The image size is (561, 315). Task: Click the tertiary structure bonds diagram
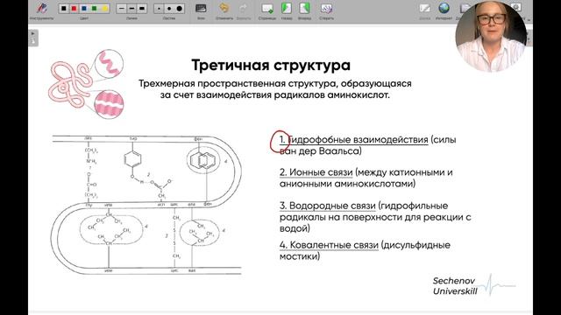coord(146,205)
